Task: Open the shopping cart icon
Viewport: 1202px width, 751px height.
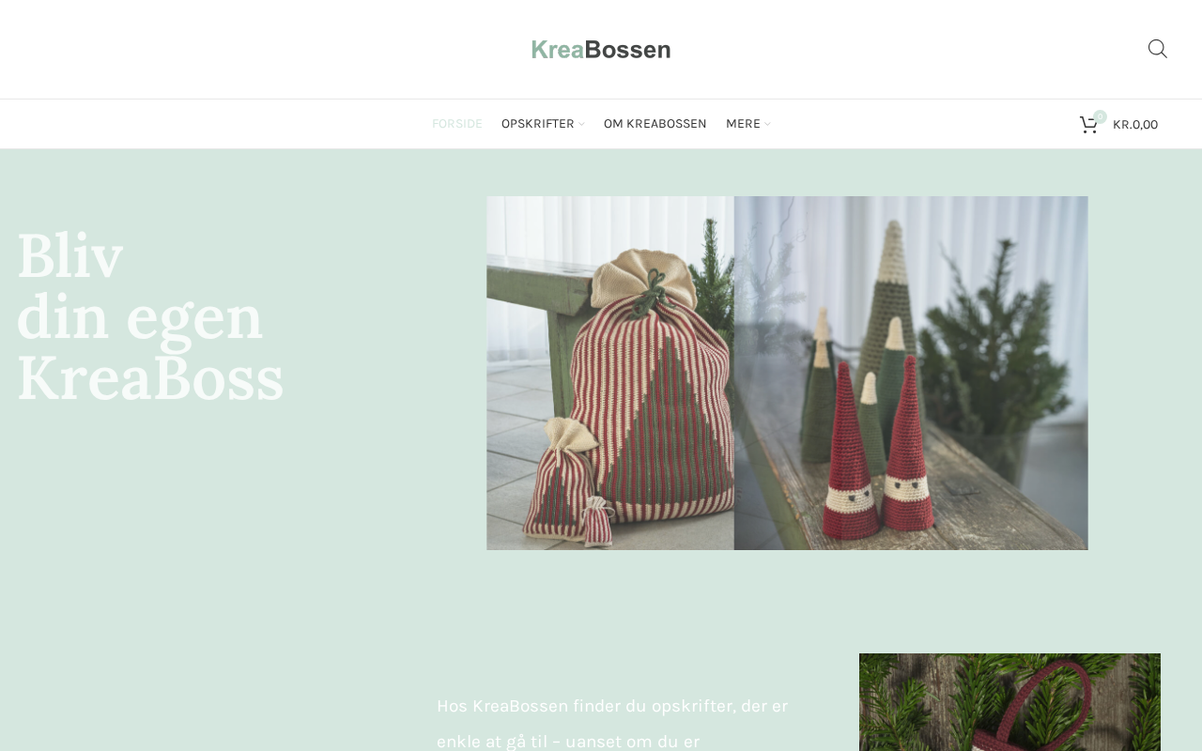Action: [x=1088, y=125]
